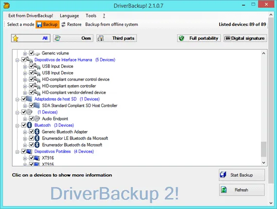Open the Exit from DriverBackup! menu
Image resolution: width=277 pixels, height=209 pixels.
[31, 16]
